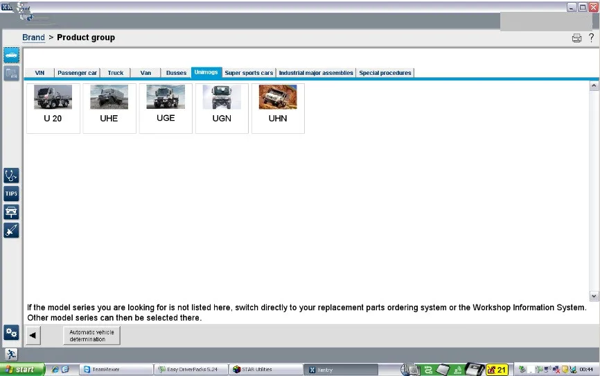600x376 pixels.
Task: Open the Special procedures tab
Action: coord(385,73)
